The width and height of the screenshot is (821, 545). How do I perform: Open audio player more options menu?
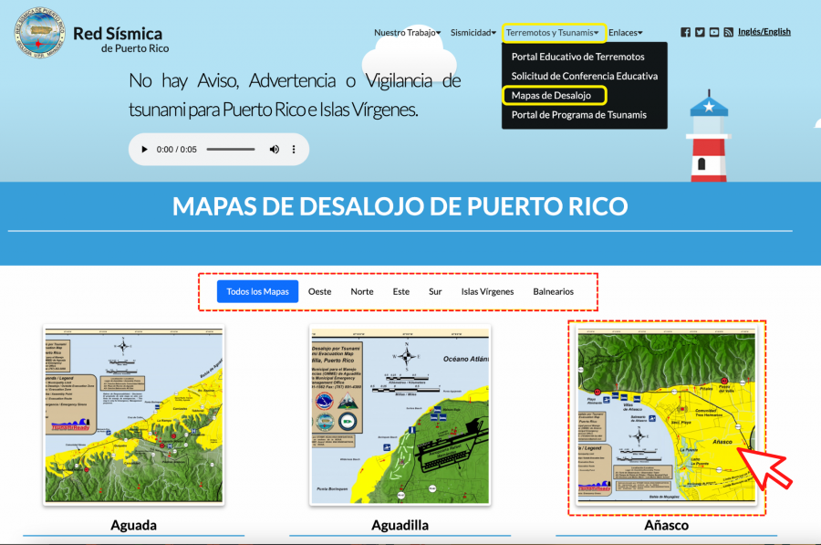pyautogui.click(x=294, y=149)
